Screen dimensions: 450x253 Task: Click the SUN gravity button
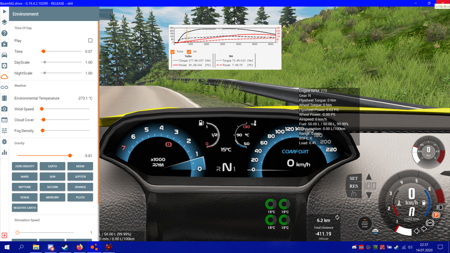pyautogui.click(x=52, y=176)
